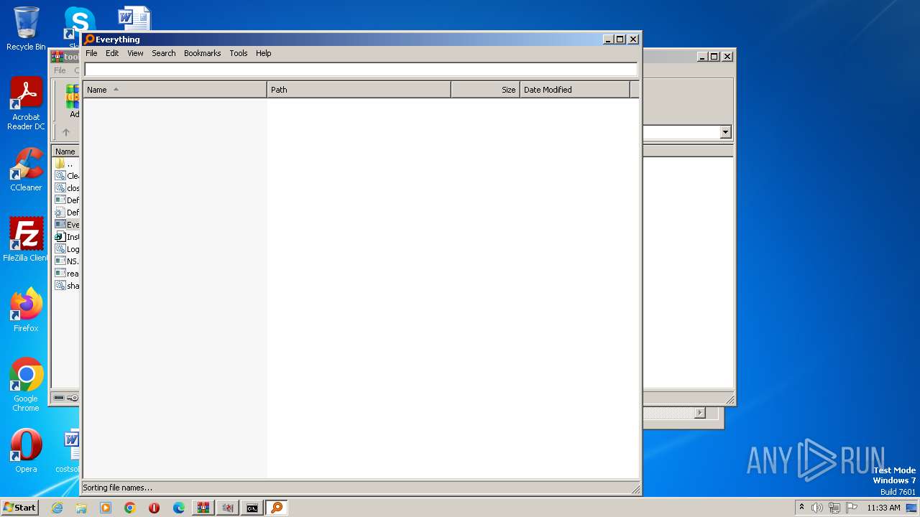Click WinRAR status bar drive icon
Image resolution: width=920 pixels, height=517 pixels.
click(x=59, y=398)
